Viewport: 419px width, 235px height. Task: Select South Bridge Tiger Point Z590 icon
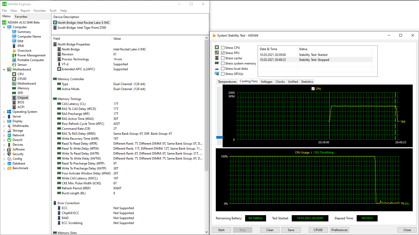point(55,28)
